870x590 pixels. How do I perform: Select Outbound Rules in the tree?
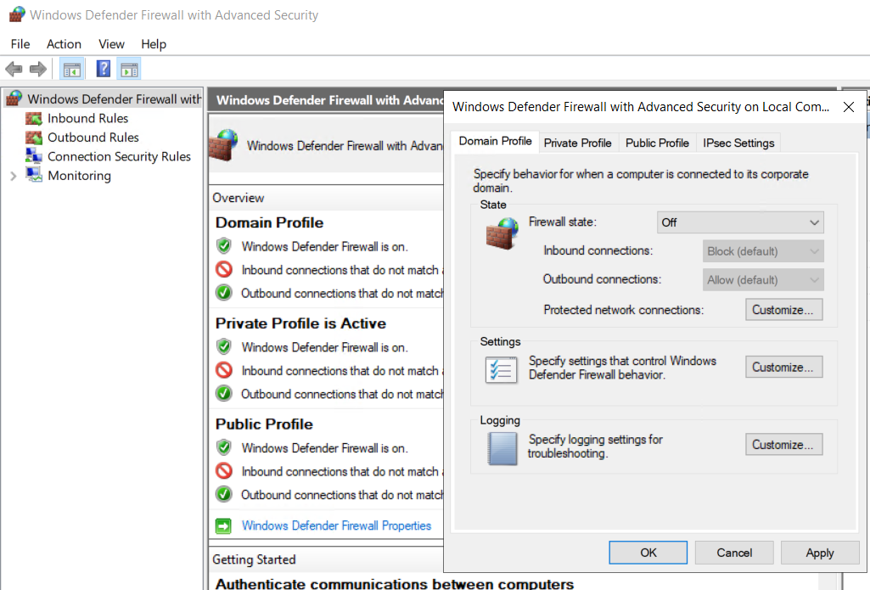pyautogui.click(x=93, y=137)
